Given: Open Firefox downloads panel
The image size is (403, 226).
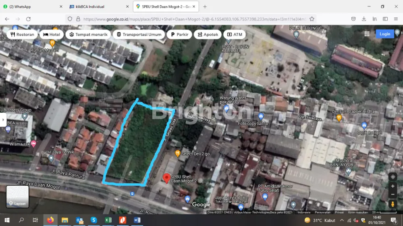Looking at the screenshot, I should [364, 19].
